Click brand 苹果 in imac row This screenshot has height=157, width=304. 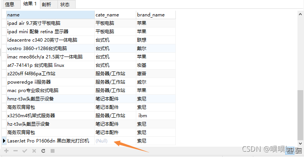(x=156, y=57)
